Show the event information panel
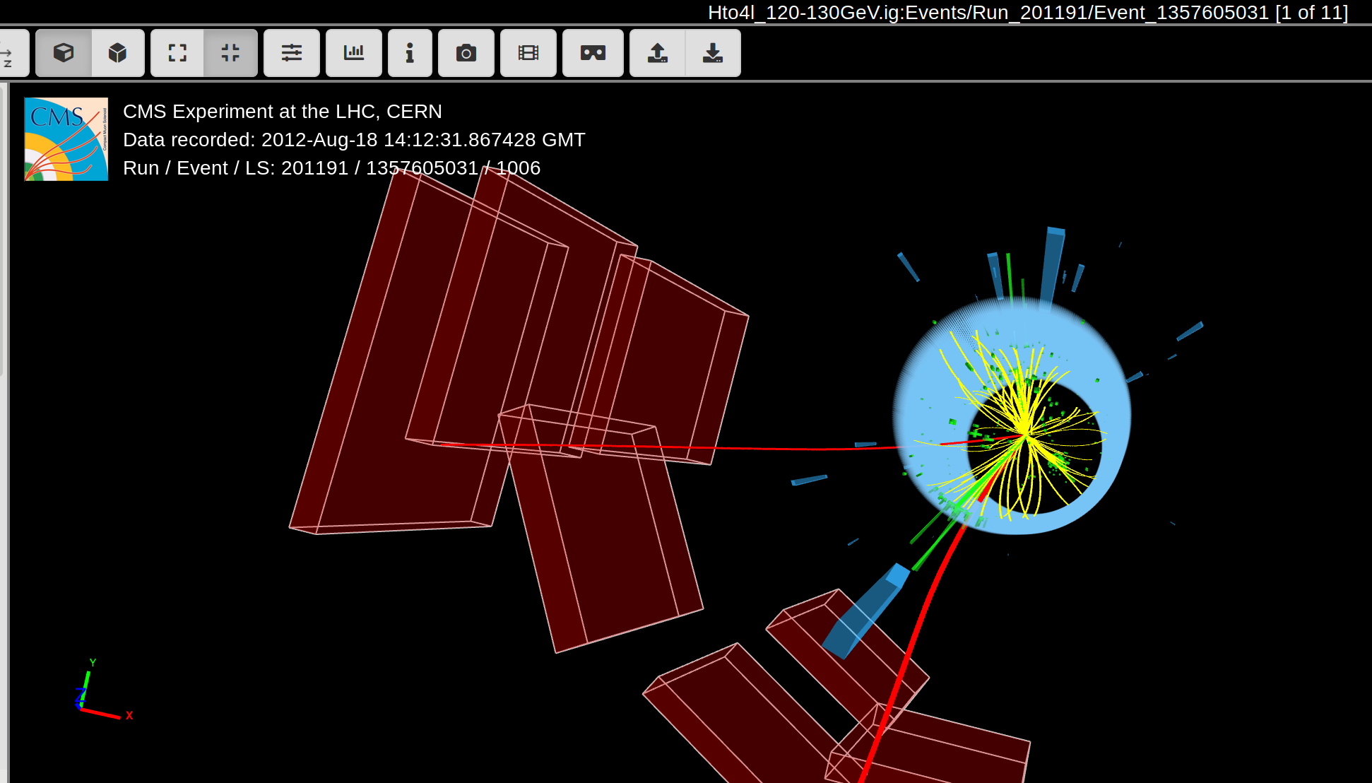 pyautogui.click(x=410, y=52)
